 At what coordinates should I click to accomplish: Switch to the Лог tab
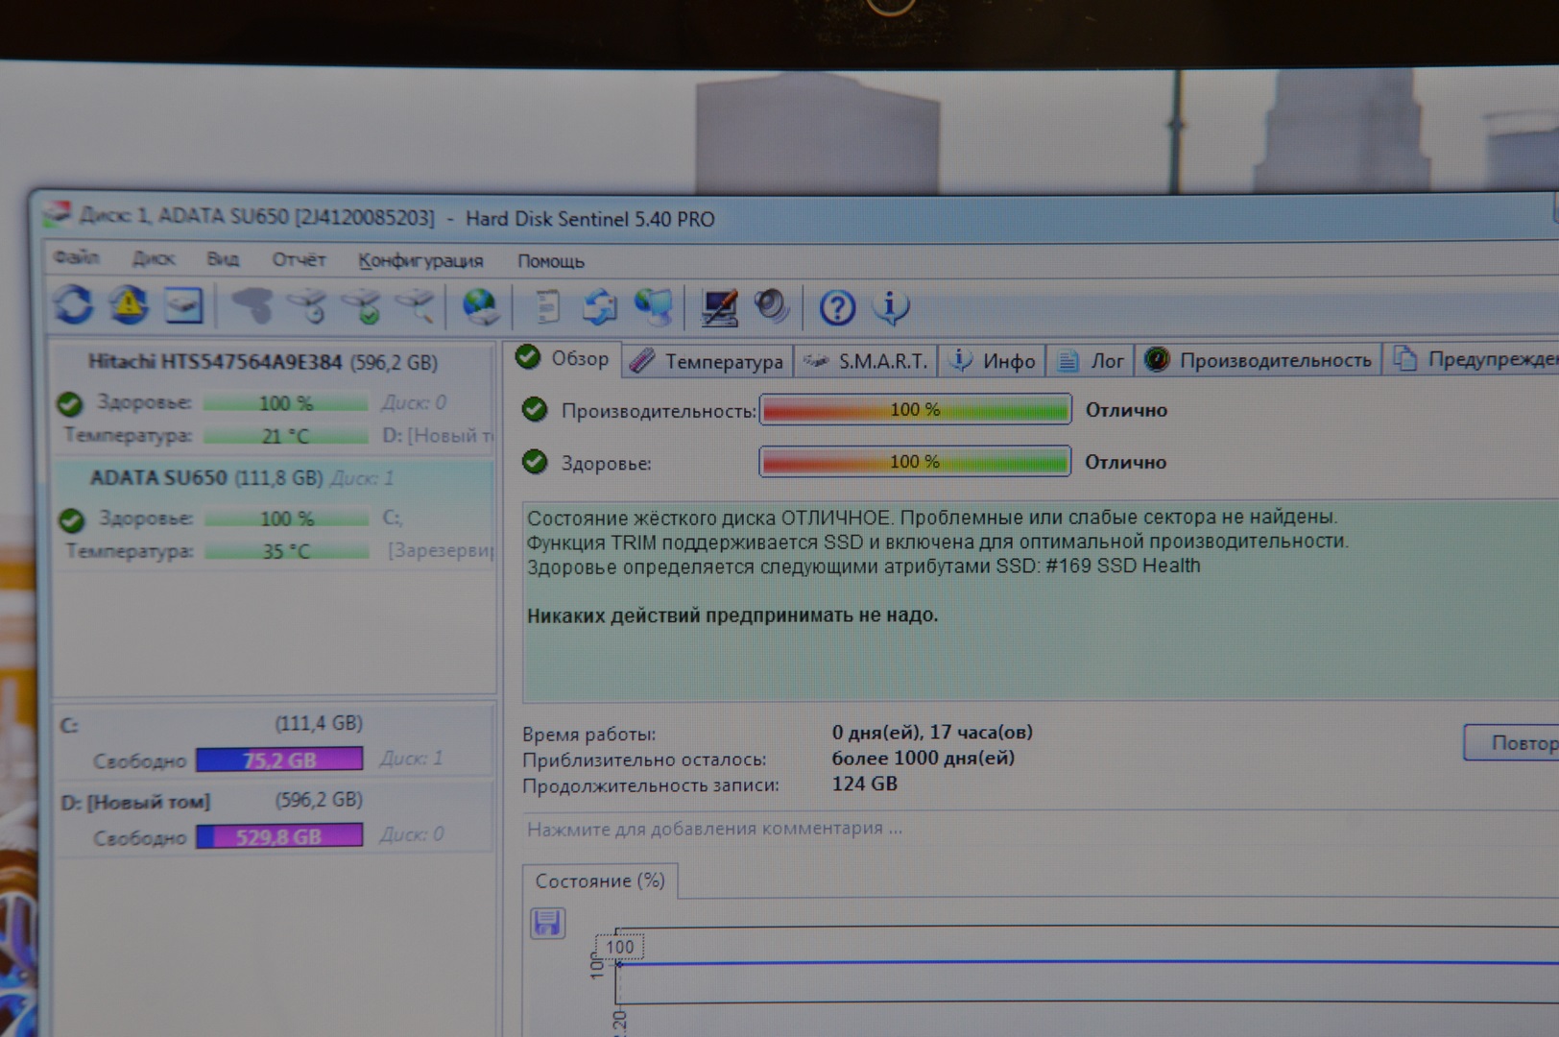(x=1091, y=361)
